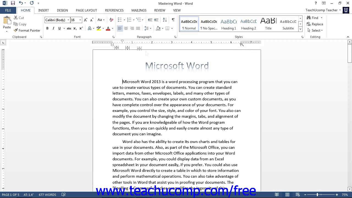Click the Replace button

(x=315, y=24)
